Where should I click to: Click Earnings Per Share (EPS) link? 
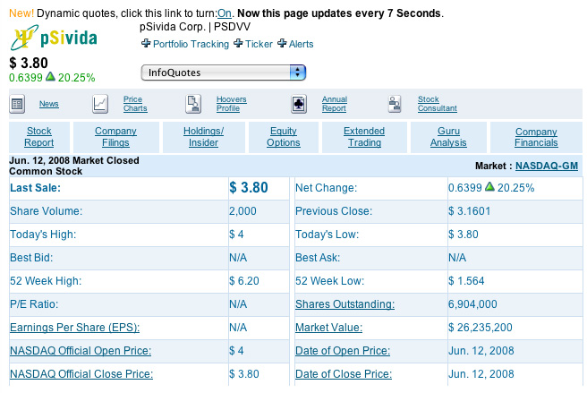tap(74, 328)
